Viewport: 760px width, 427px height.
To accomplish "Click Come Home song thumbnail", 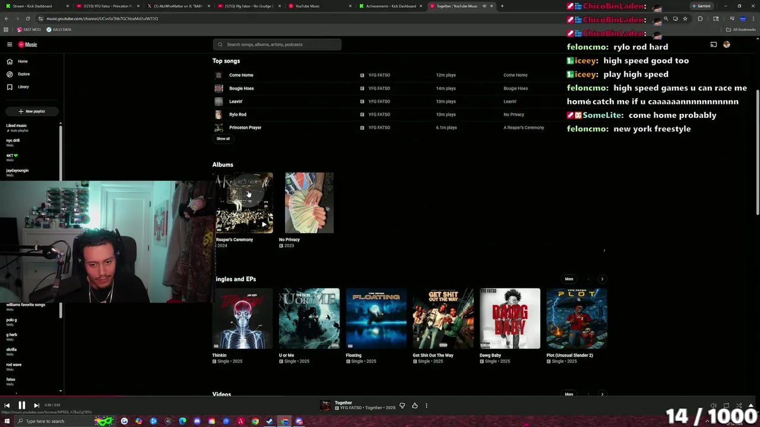I will 218,75.
